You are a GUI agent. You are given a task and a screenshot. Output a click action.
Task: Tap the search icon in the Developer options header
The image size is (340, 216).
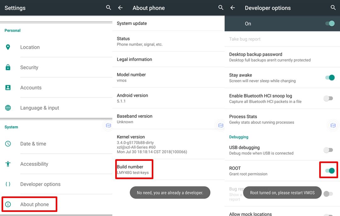[x=333, y=8]
